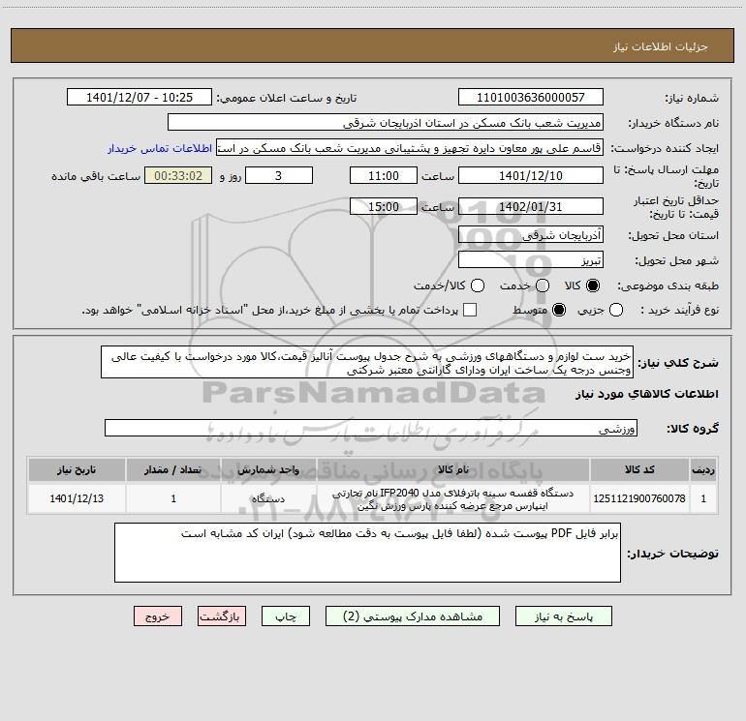Choose the متوسط purchase type radio
The width and height of the screenshot is (746, 721).
[x=559, y=310]
